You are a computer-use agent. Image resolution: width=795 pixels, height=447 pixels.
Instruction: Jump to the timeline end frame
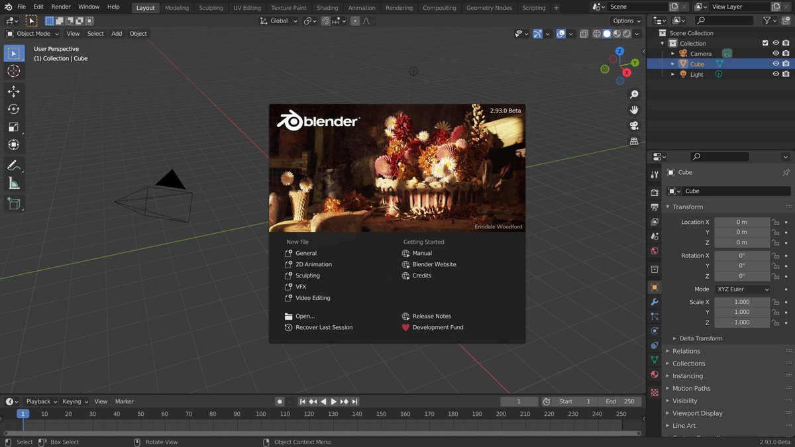355,401
